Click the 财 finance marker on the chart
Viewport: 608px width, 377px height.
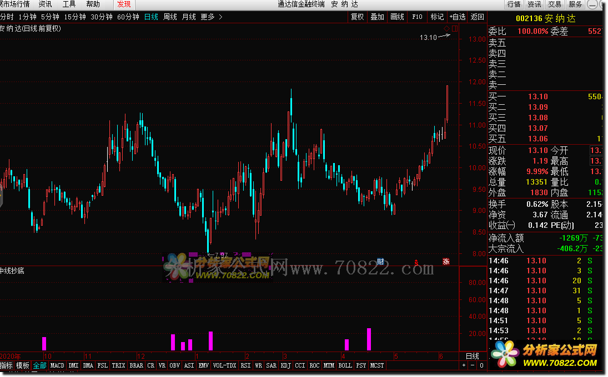[x=380, y=262]
